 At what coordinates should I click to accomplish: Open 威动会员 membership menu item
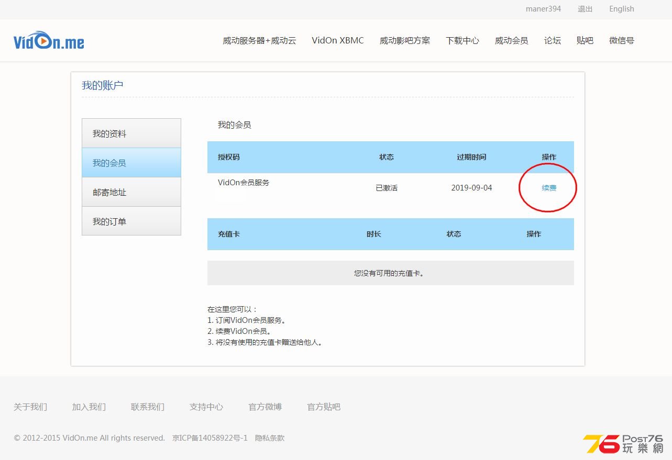click(x=511, y=40)
